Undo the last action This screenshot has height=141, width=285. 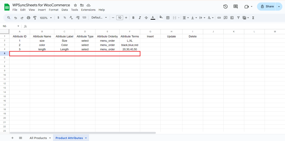pyautogui.click(x=16, y=18)
